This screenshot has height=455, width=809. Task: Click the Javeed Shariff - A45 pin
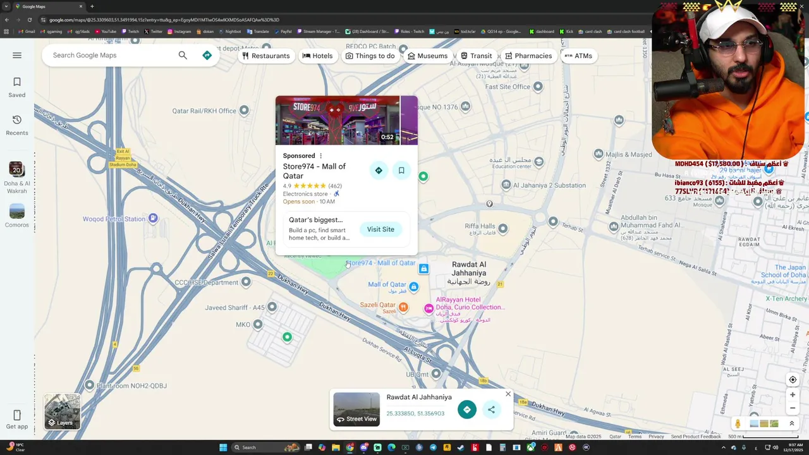pos(272,306)
